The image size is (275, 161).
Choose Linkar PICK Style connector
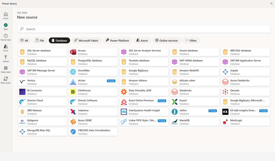pyautogui.click(x=144, y=122)
